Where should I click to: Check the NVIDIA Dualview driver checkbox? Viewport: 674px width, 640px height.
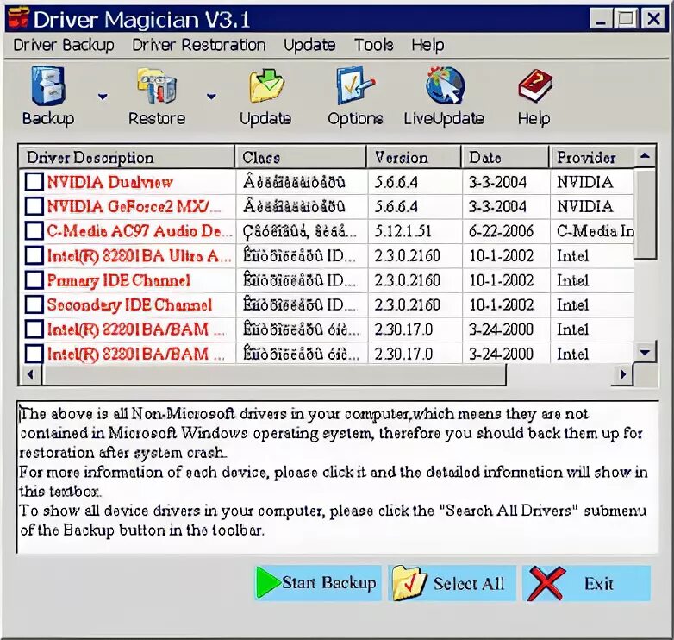tap(34, 182)
